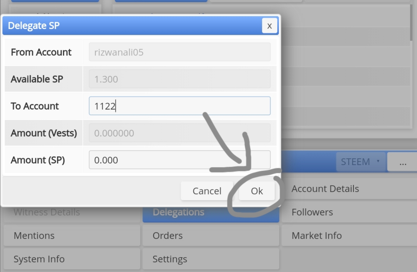Open the three-dots more options button

point(402,161)
